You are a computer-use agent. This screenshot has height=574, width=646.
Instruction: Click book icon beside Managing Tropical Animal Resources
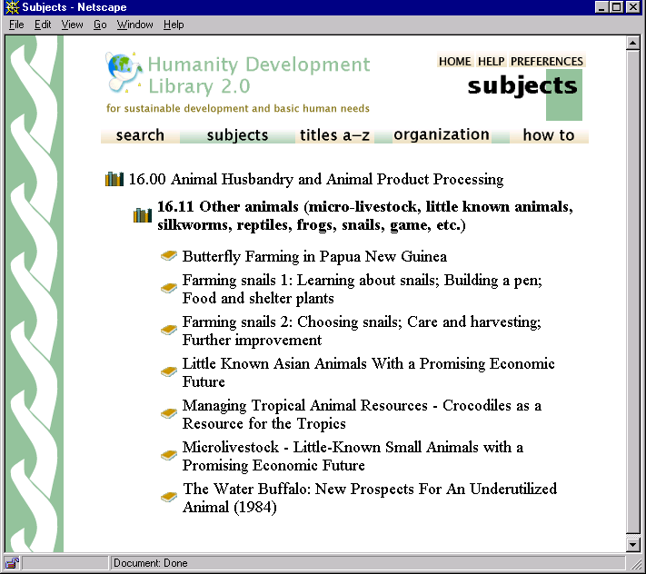point(169,414)
